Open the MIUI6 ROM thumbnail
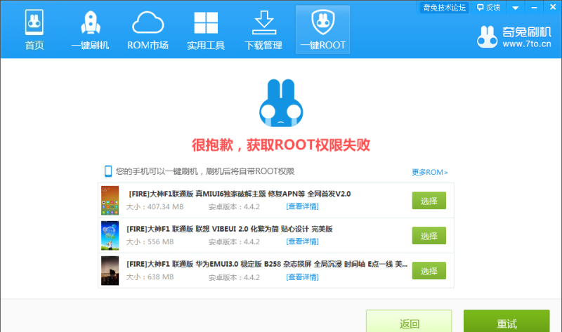 (110, 200)
